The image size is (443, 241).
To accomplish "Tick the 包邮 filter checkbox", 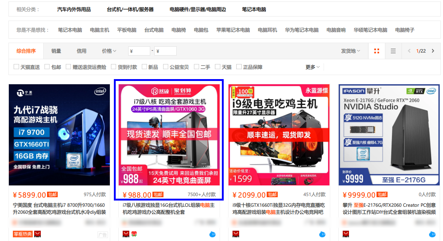I will click(x=47, y=67).
